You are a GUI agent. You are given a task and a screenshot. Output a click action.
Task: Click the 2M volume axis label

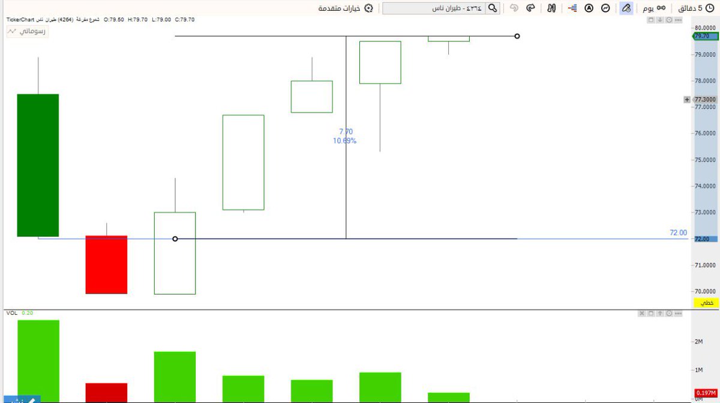click(x=698, y=342)
